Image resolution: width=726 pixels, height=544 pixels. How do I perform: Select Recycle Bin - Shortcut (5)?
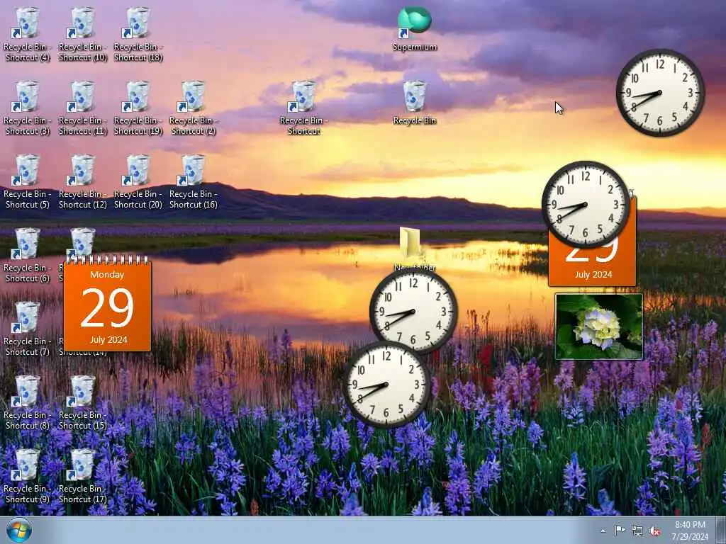27,181
